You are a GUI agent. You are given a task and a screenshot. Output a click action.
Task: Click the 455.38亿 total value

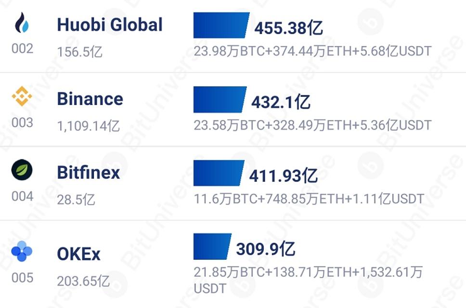coord(288,28)
